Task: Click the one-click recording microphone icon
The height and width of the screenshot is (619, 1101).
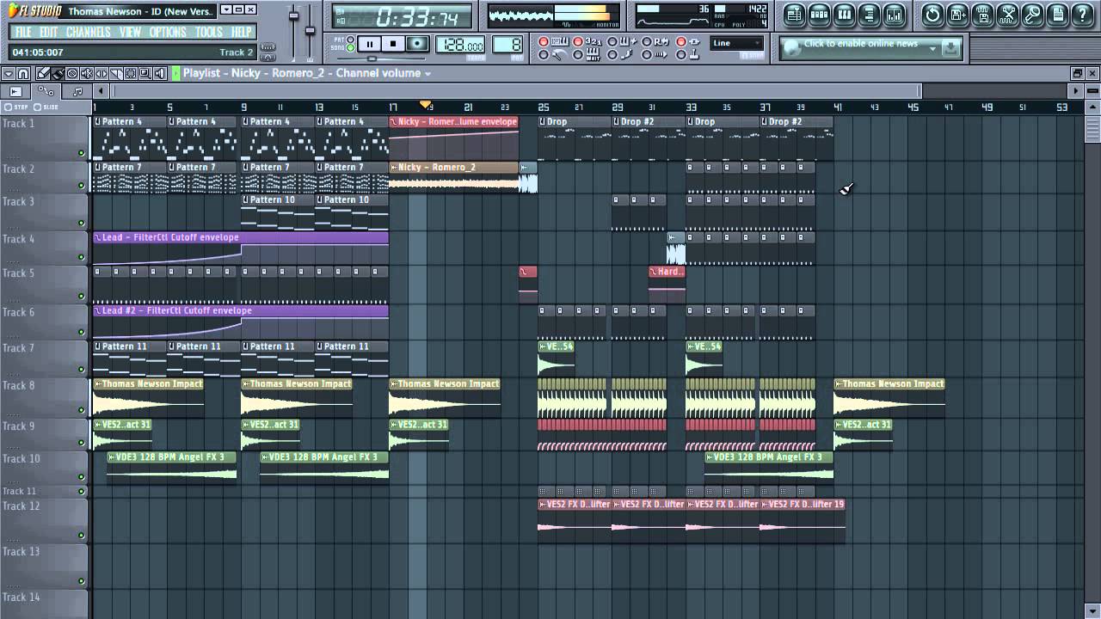Action: (x=1032, y=15)
